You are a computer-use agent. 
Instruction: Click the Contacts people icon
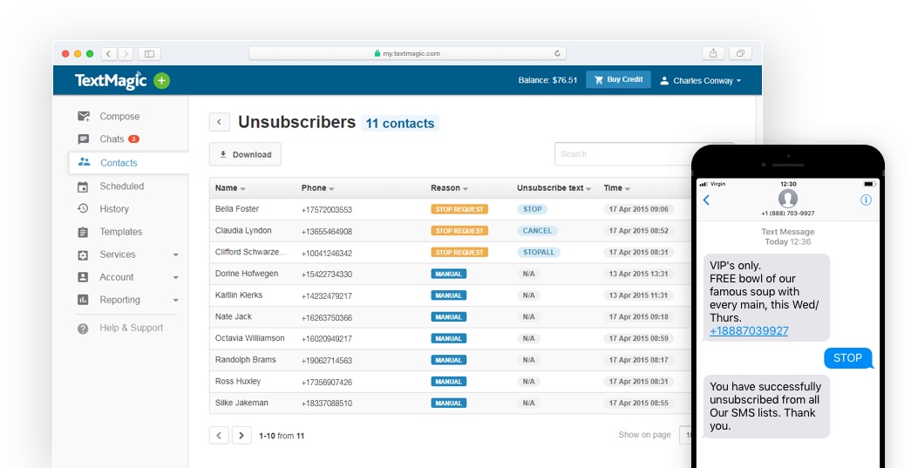(x=85, y=163)
